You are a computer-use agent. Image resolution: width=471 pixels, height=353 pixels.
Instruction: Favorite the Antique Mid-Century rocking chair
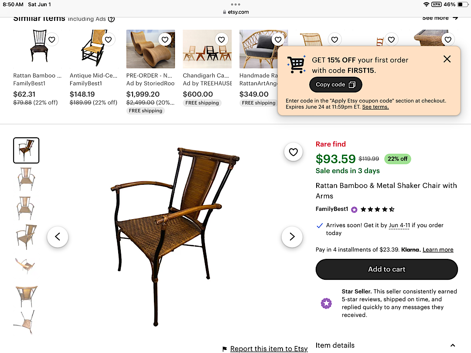108,40
